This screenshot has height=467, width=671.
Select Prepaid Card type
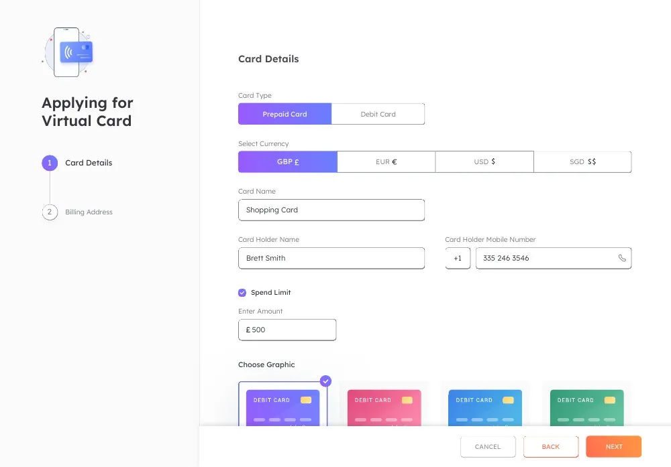[285, 114]
